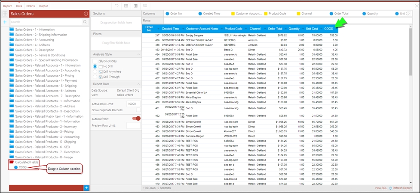Screen dimensions: 420x193
Task: Turn off the Auto Refresh switch
Action: tap(136, 119)
